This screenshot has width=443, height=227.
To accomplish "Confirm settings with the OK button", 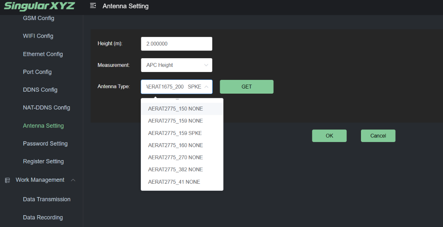I will 329,136.
